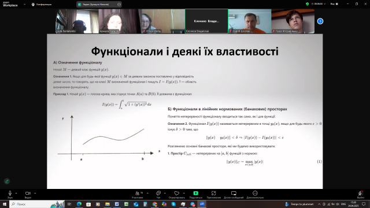
Task: Open the Whiteboards button
Action: [x=234, y=194]
